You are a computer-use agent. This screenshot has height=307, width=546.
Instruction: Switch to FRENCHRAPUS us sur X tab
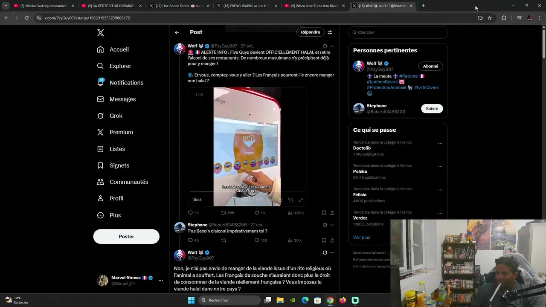point(247,6)
